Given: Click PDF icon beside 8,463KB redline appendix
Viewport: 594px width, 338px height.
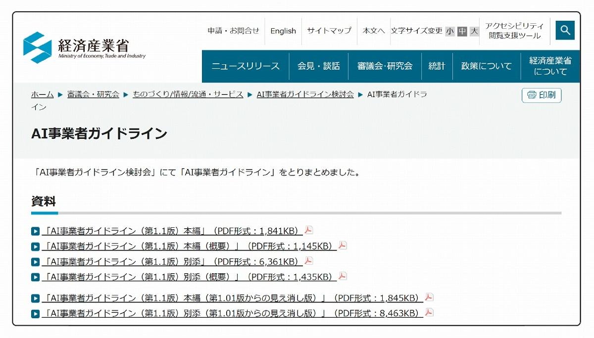Looking at the screenshot, I should click(x=429, y=313).
